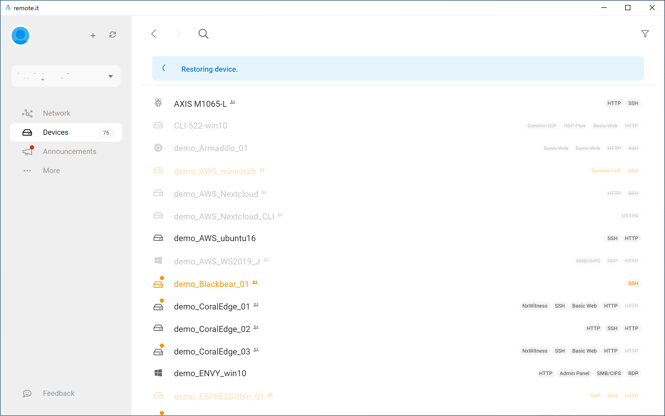The image size is (665, 416).
Task: Open the device search
Action: [x=204, y=34]
